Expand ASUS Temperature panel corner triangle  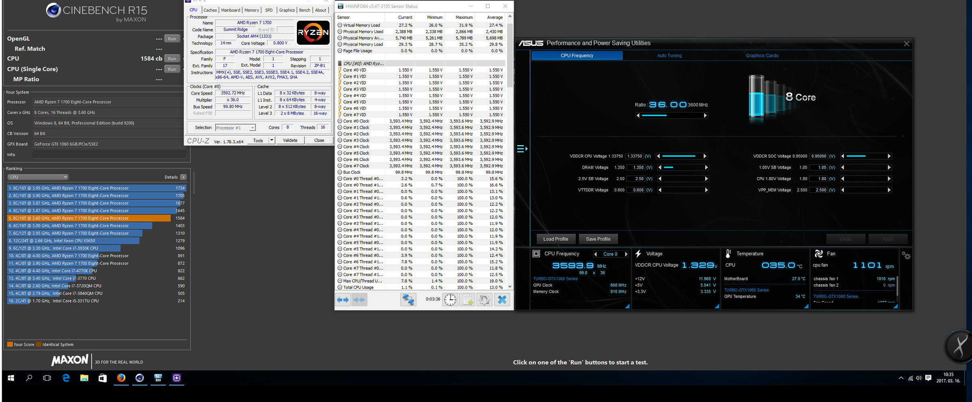pos(806,306)
